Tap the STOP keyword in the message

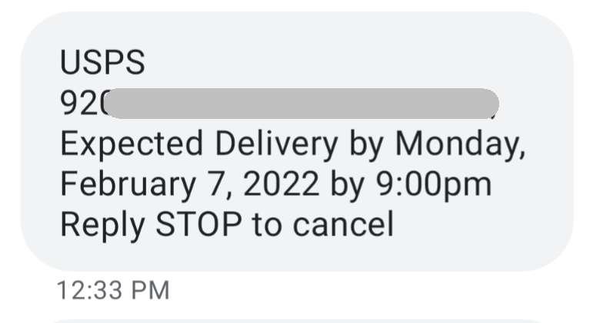tap(198, 224)
